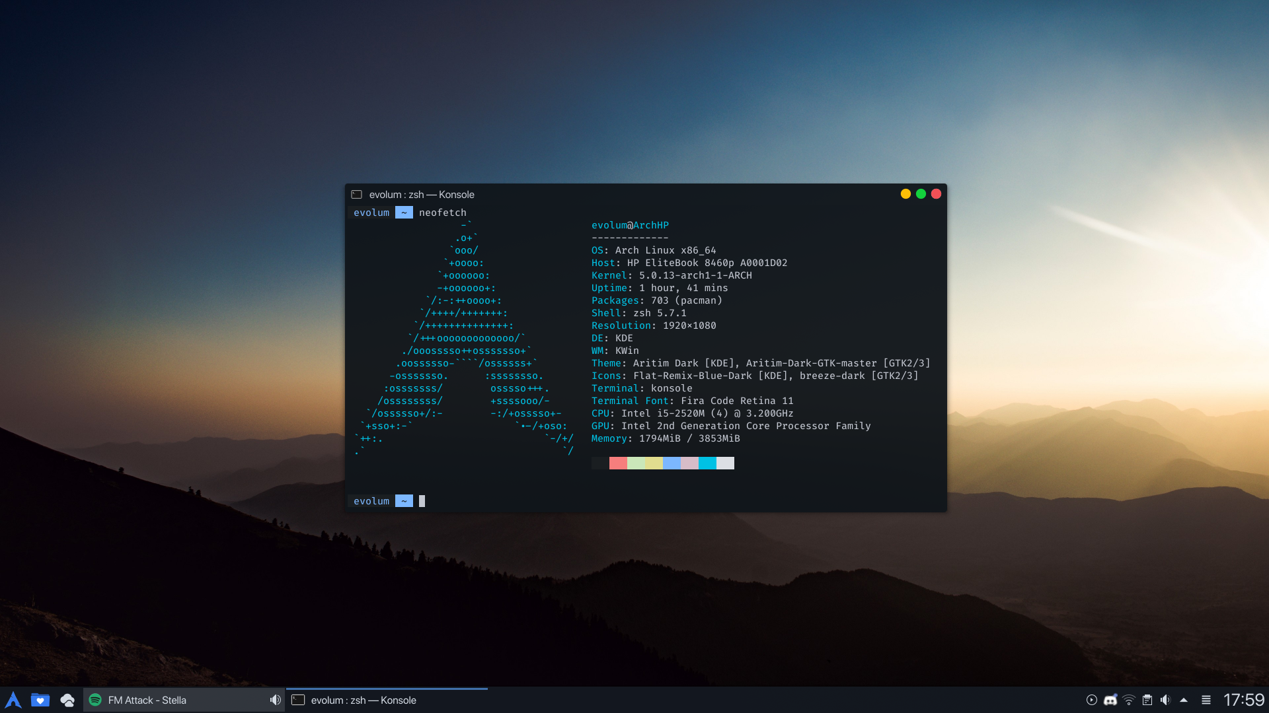
Task: Click the 'OS: Arch Linux x86_64' line
Action: click(x=654, y=250)
